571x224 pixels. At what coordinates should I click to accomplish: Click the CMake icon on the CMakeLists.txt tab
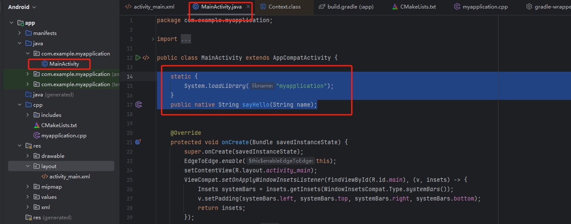click(394, 7)
